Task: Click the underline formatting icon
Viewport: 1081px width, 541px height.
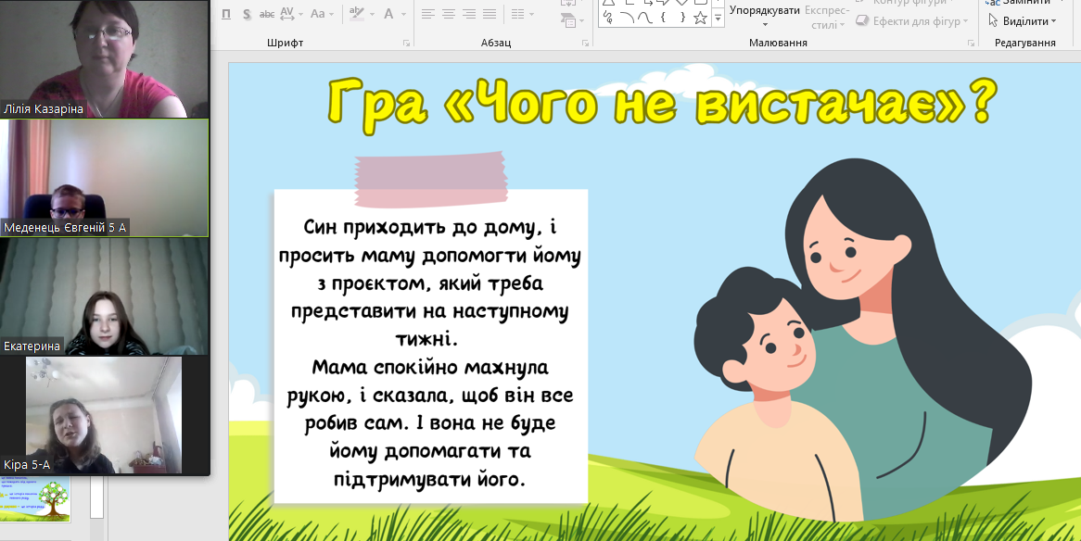Action: 228,14
